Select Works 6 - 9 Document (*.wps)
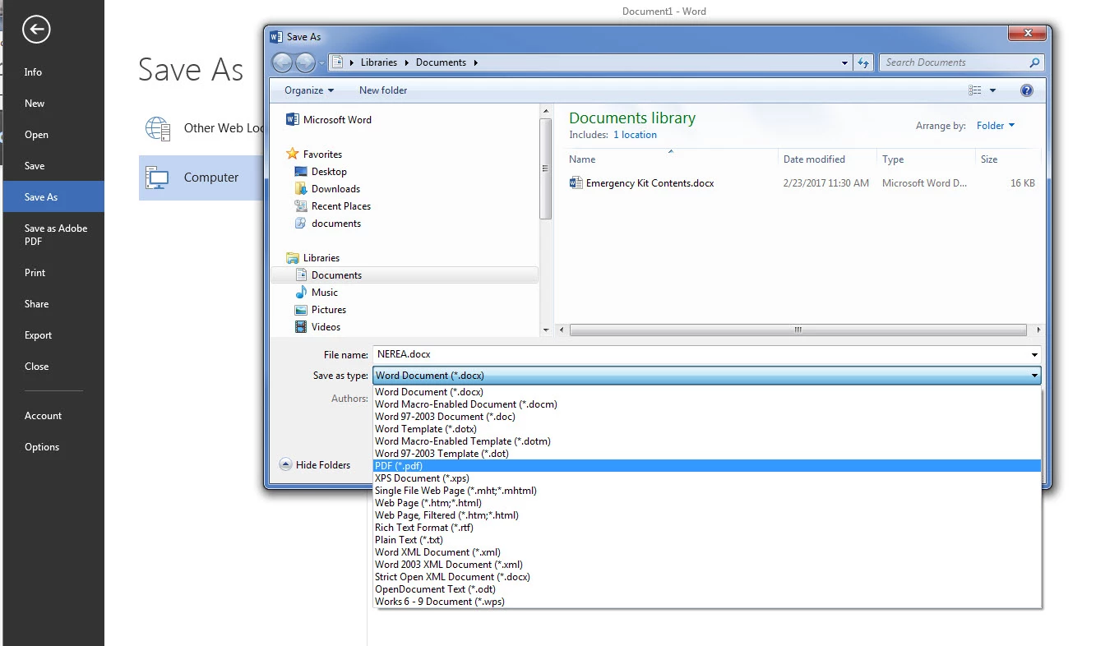Screen dimensions: 1119x646 pyautogui.click(x=707, y=602)
